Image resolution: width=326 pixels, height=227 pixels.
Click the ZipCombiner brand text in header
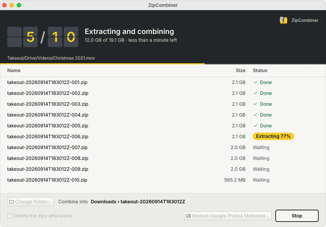click(x=305, y=20)
